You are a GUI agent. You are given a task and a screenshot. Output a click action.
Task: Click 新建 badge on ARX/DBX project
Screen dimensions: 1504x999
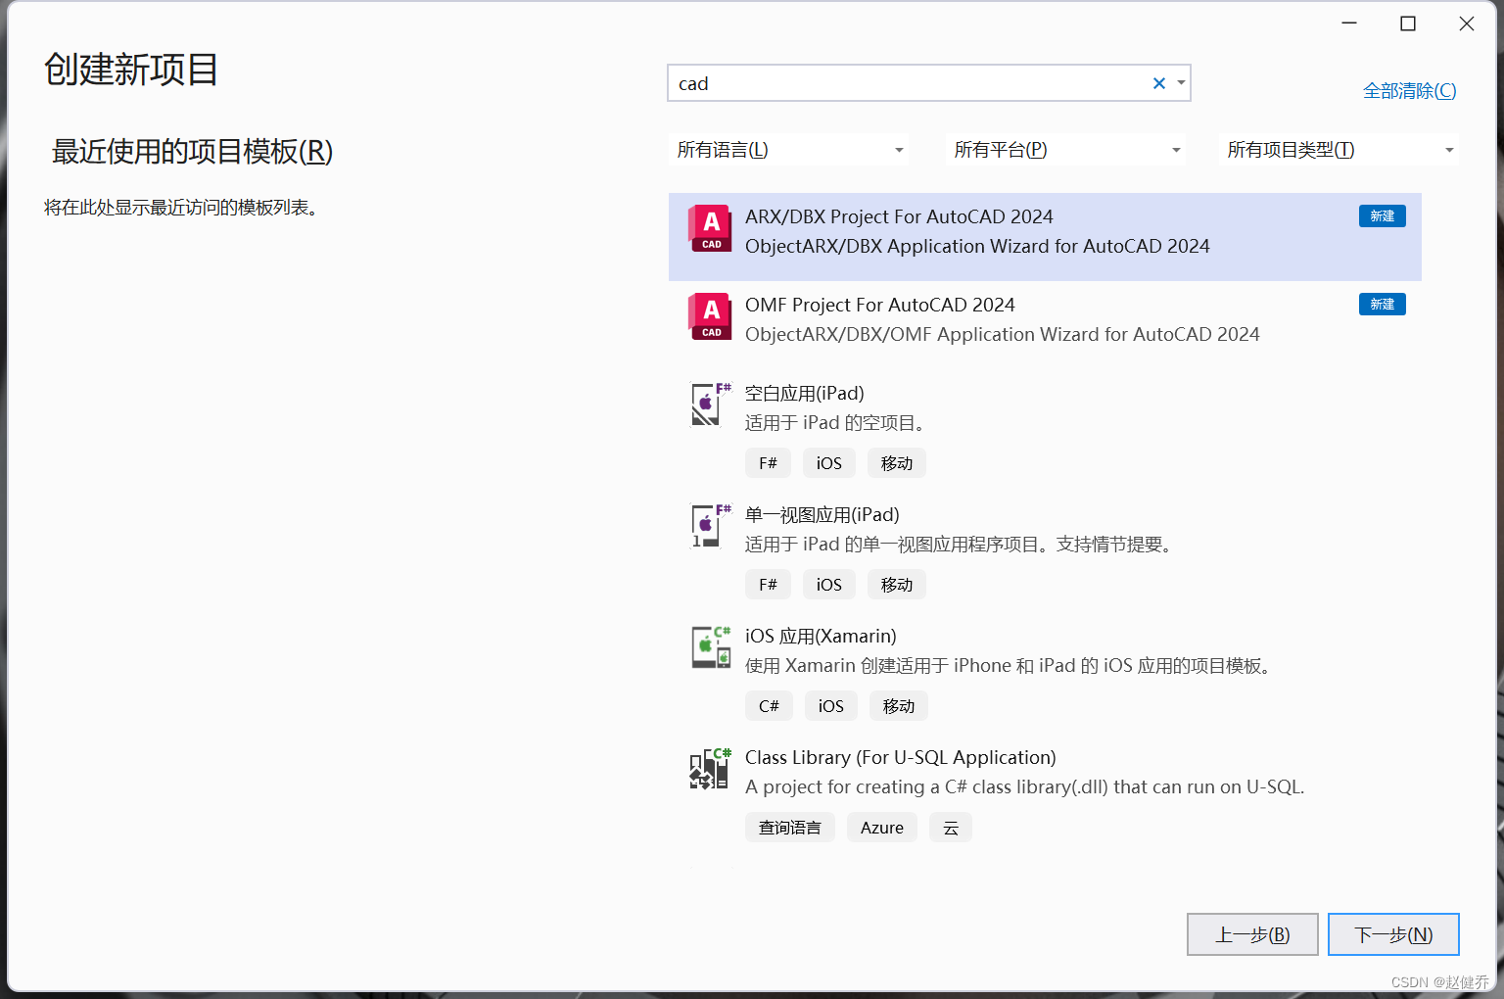click(1382, 215)
